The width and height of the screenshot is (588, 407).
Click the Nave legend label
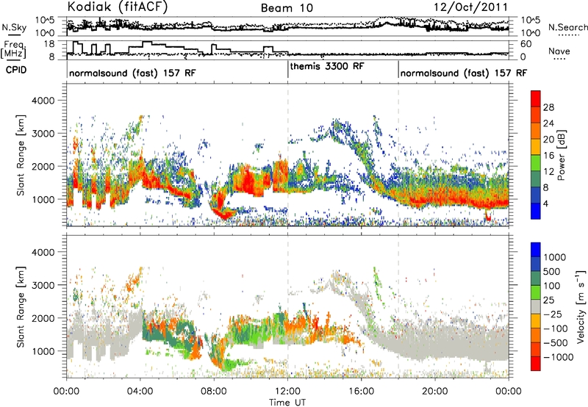tap(559, 51)
